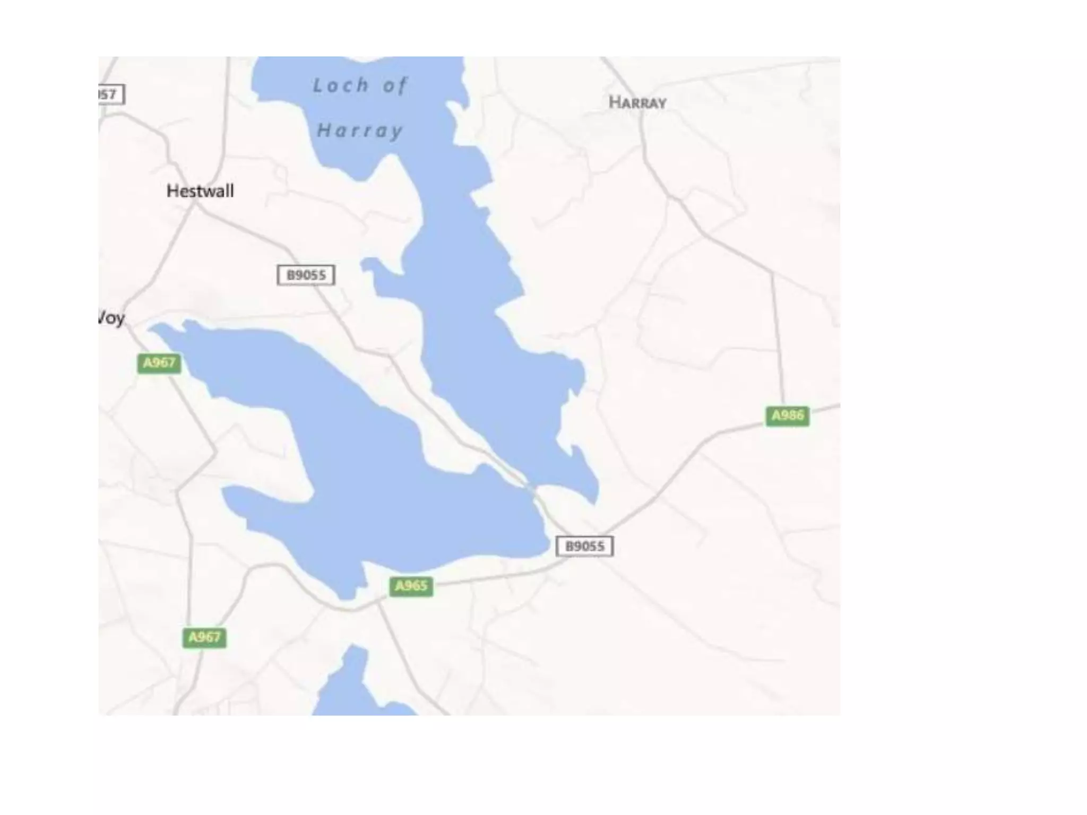Click the partially cut-off road badge at top left
Viewport: 1087px width, 815px height.
(111, 94)
